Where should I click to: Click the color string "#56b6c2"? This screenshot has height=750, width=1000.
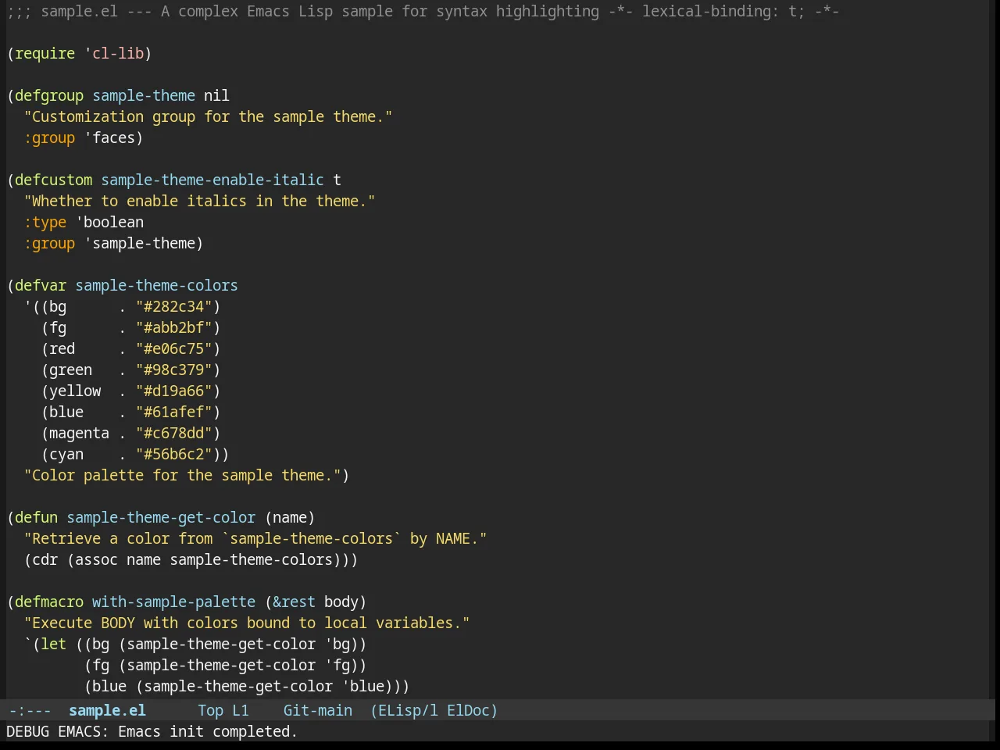[x=173, y=454]
